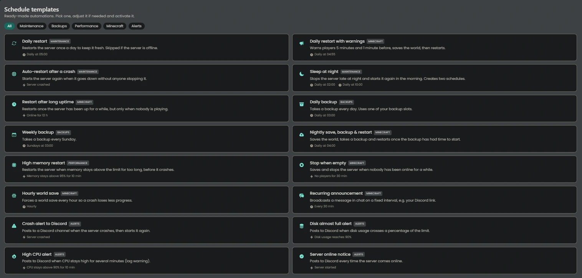The image size is (582, 278).
Task: Open the Crash alert to Discord title
Action: click(45, 223)
